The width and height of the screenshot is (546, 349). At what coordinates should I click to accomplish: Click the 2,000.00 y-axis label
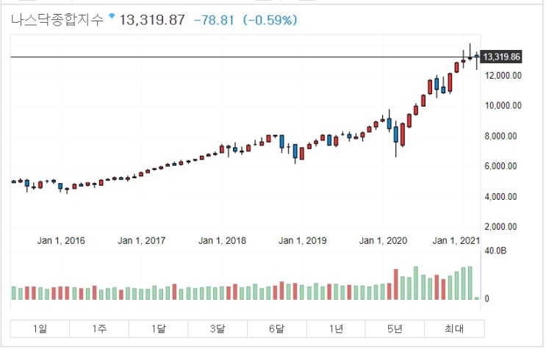pos(500,227)
